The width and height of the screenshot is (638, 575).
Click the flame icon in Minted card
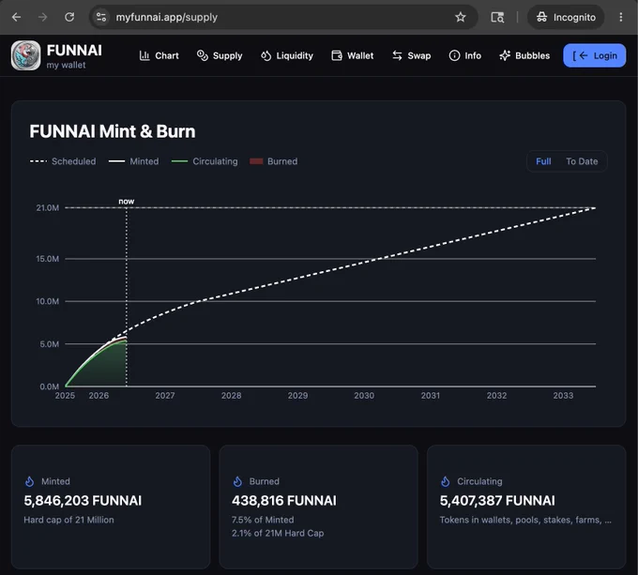coord(30,481)
